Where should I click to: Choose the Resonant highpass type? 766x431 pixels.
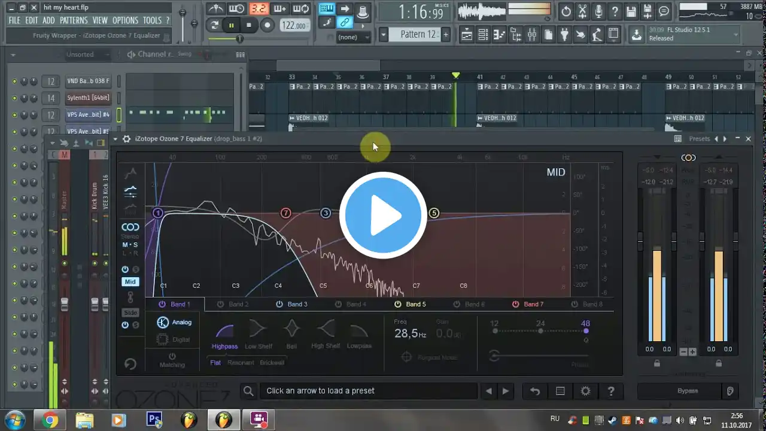click(x=241, y=362)
